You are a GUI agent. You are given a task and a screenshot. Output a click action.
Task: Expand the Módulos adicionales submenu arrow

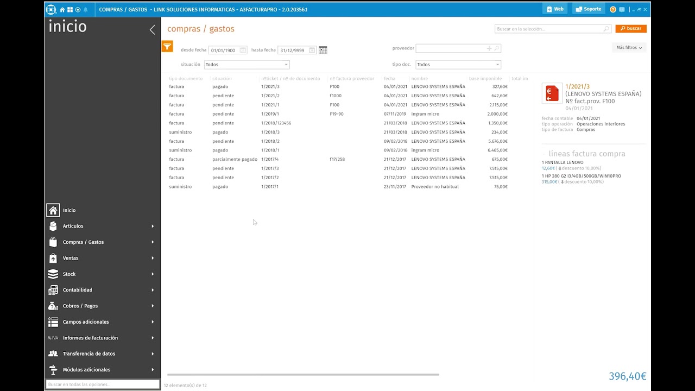(x=153, y=370)
